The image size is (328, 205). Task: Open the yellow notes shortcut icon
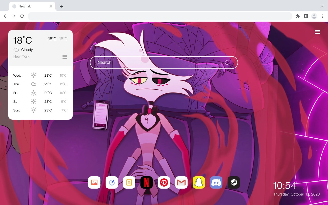[x=129, y=182]
